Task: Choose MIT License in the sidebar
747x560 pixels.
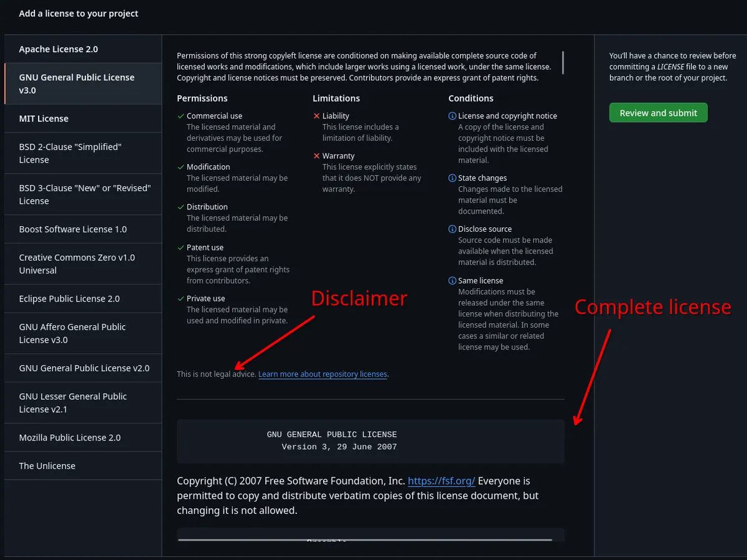Action: coord(44,118)
